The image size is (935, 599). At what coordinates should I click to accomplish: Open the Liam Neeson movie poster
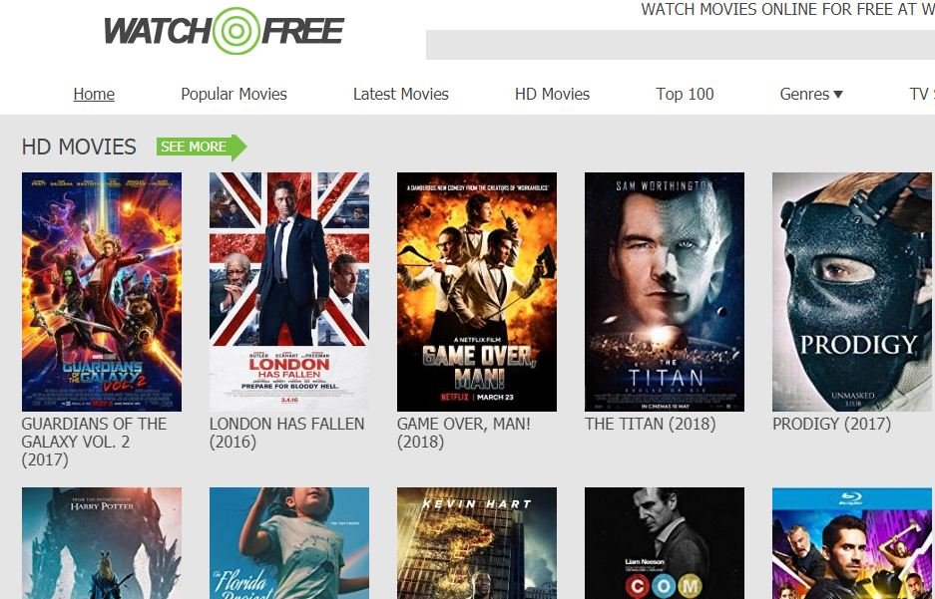click(665, 543)
